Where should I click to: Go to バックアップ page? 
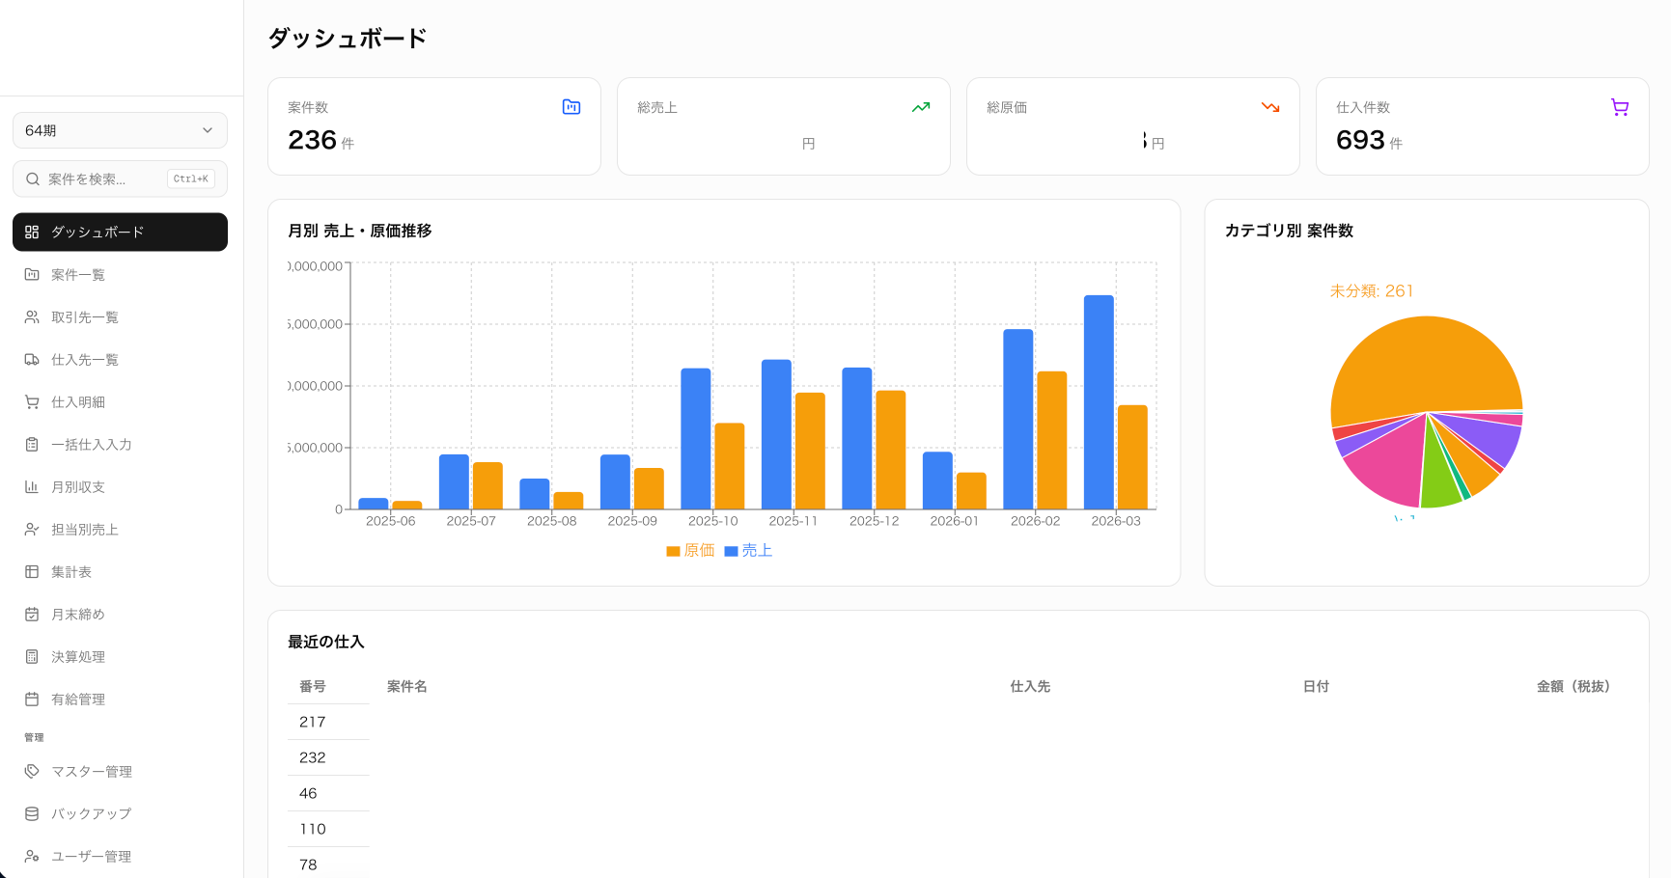(120, 813)
